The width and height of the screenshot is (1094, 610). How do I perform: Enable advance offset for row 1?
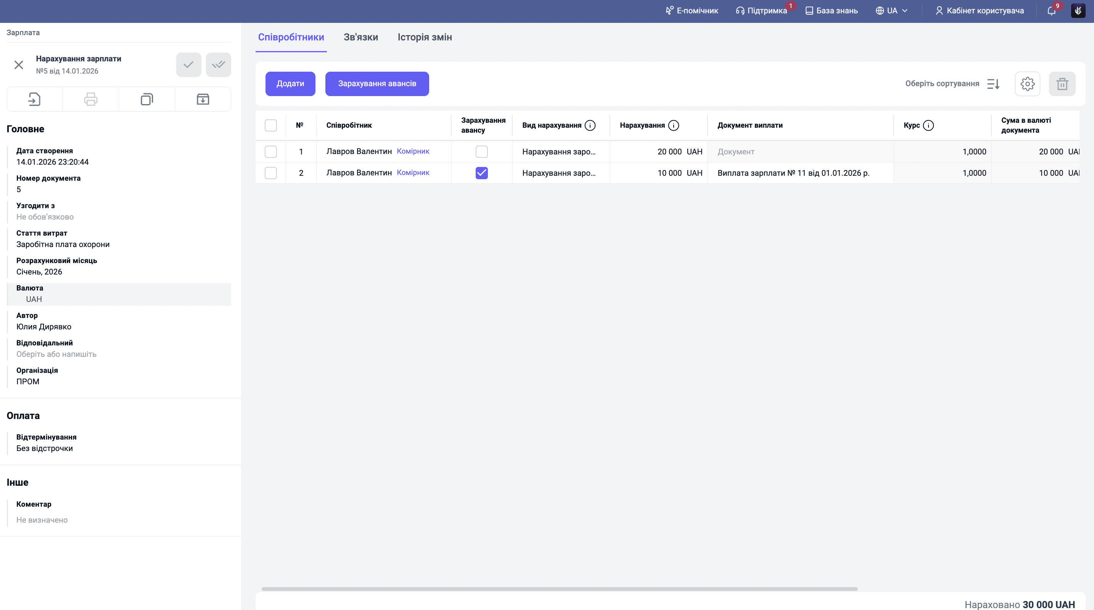point(482,151)
